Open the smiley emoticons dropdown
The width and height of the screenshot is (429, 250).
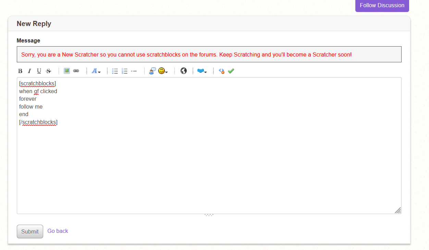click(163, 71)
